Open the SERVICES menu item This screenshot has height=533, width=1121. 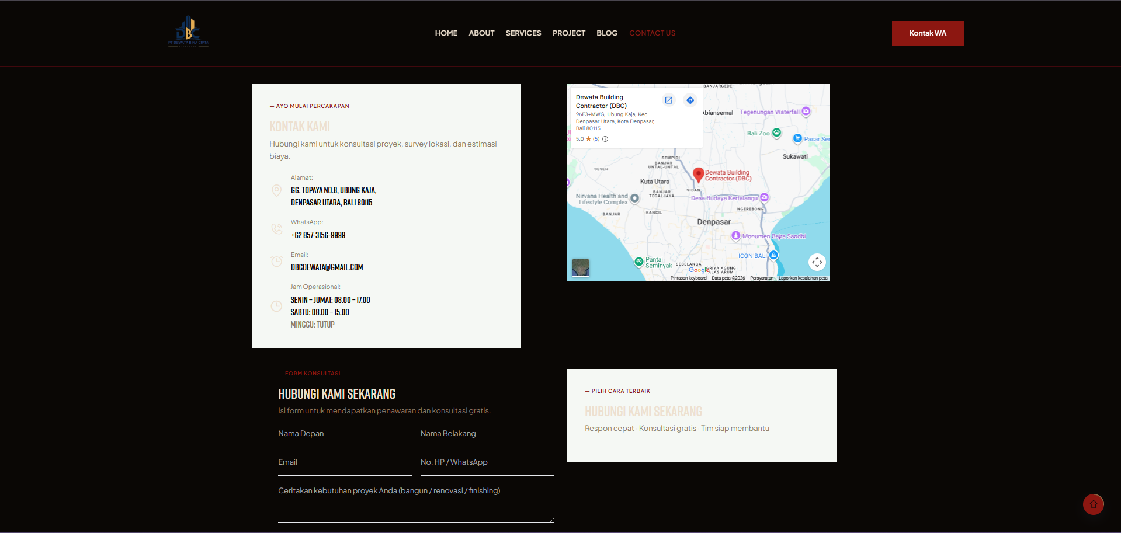(x=523, y=33)
